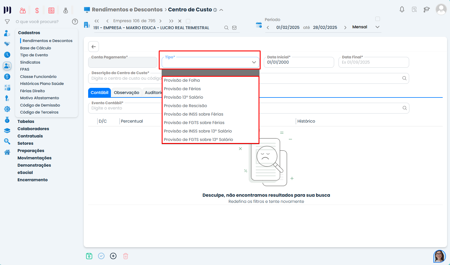Choose Provisão de Rescisão from list
The image size is (450, 265).
click(185, 106)
